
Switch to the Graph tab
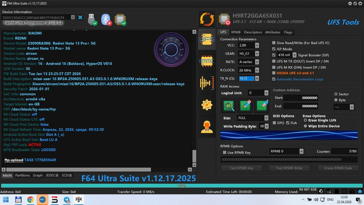(38, 176)
